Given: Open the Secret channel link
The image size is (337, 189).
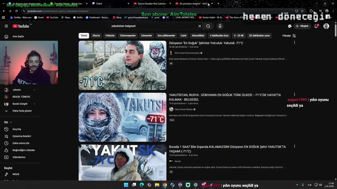Looking at the screenshot, I should pos(178,161).
